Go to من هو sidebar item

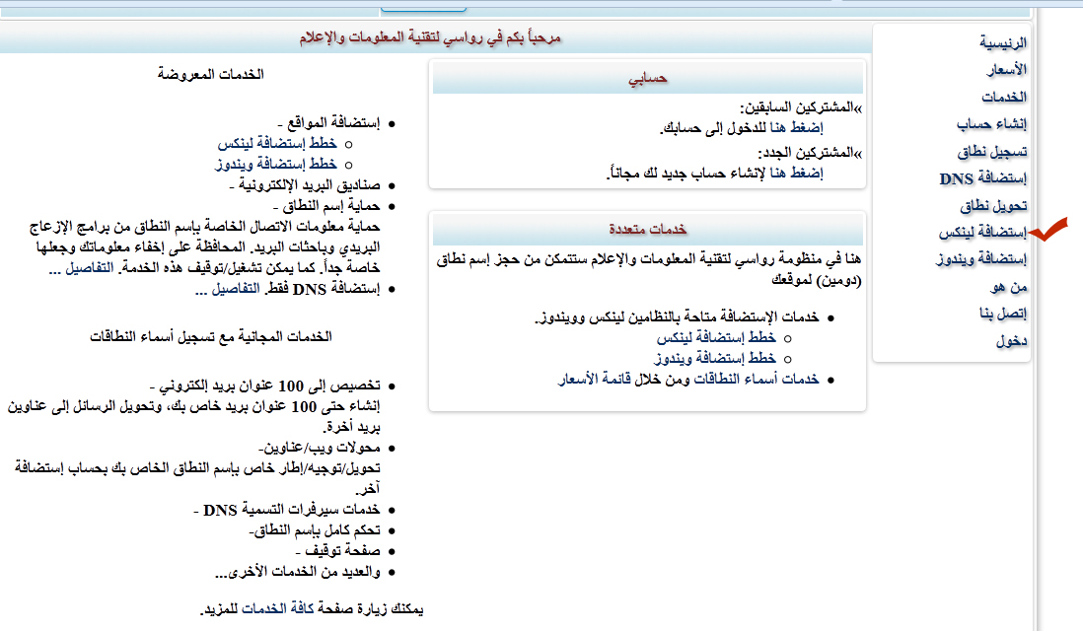click(x=1009, y=287)
